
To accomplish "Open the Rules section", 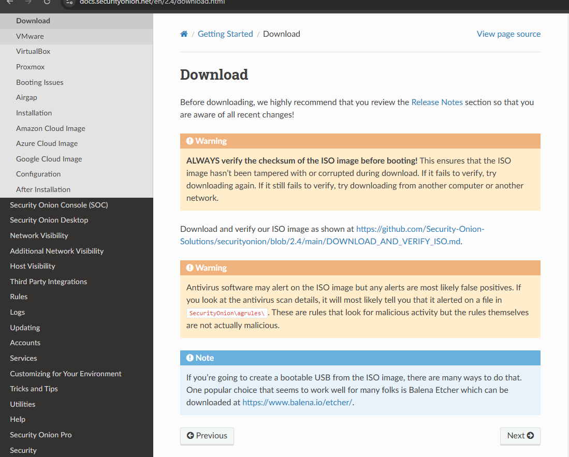I will click(x=77, y=297).
